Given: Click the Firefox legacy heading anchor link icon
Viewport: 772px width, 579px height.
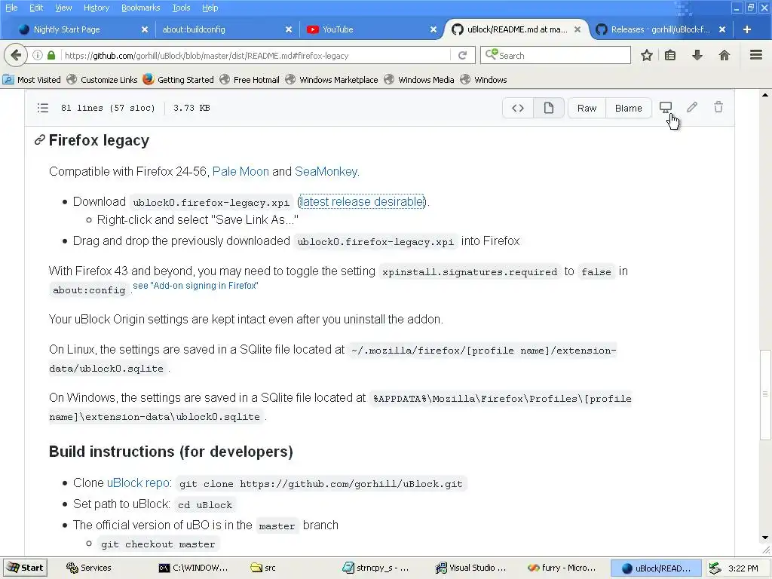Looking at the screenshot, I should [39, 140].
